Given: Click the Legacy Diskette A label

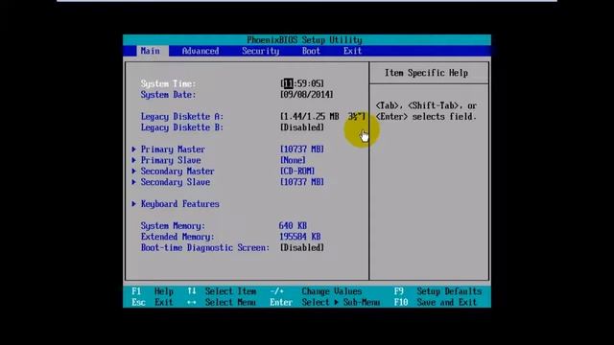Looking at the screenshot, I should [x=182, y=116].
